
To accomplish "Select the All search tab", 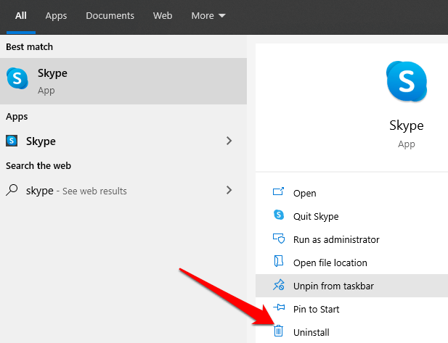I will tap(21, 15).
